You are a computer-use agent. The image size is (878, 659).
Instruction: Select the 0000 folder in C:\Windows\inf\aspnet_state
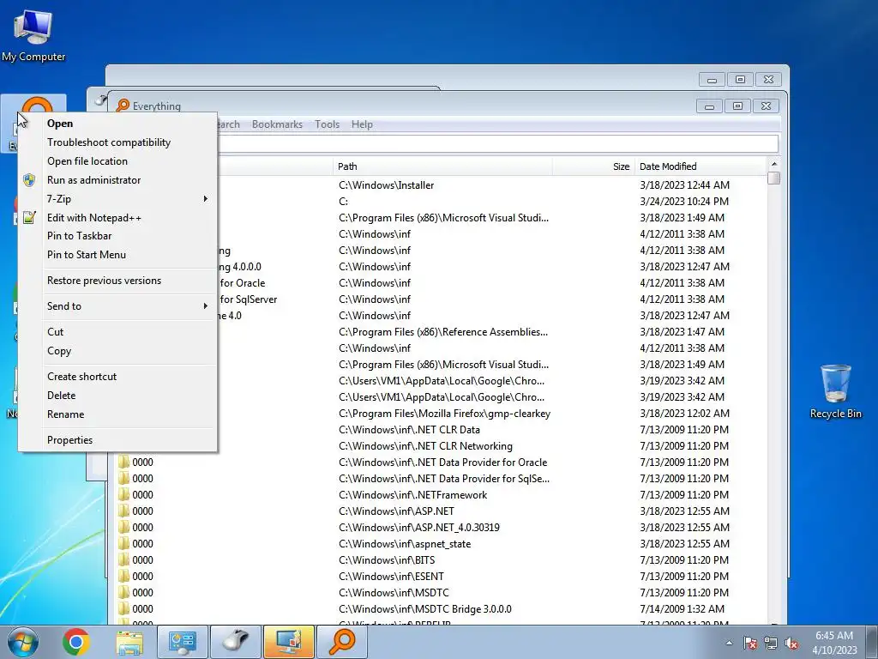tap(142, 543)
